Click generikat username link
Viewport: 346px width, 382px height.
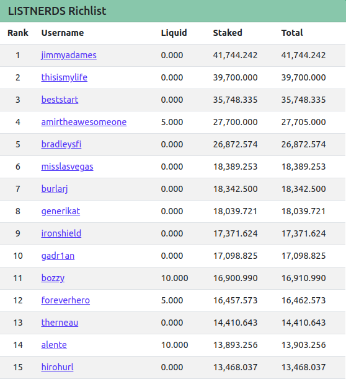pyautogui.click(x=61, y=211)
